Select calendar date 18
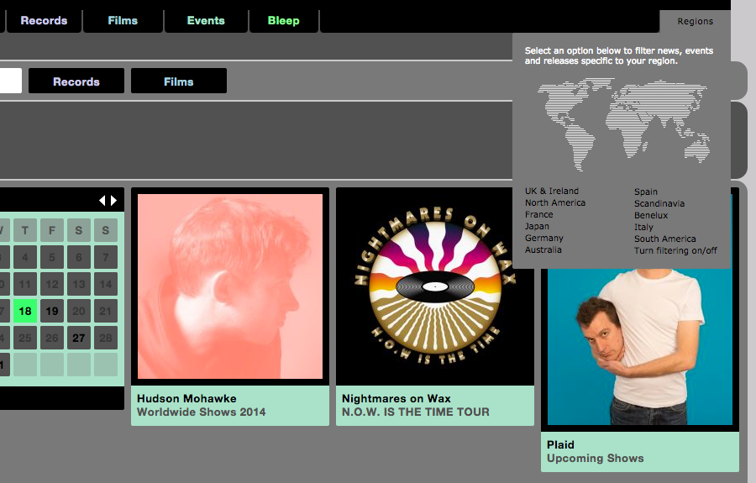 coord(25,312)
